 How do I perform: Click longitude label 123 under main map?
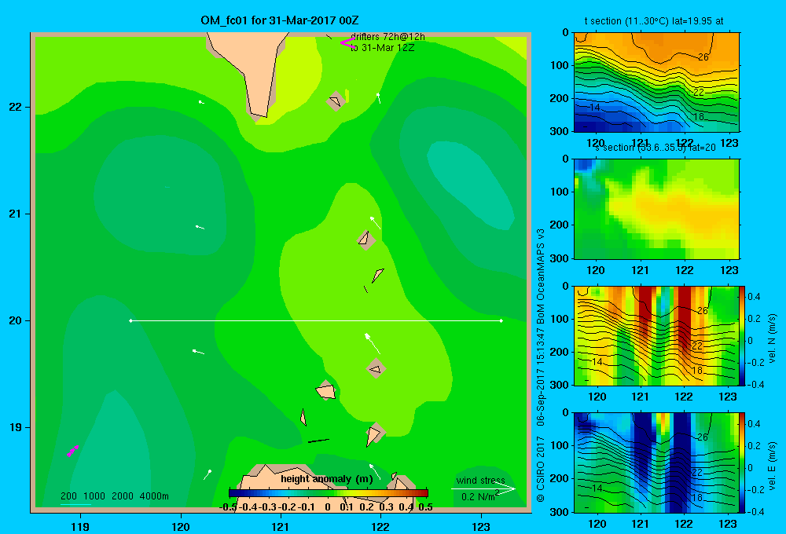pos(481,526)
